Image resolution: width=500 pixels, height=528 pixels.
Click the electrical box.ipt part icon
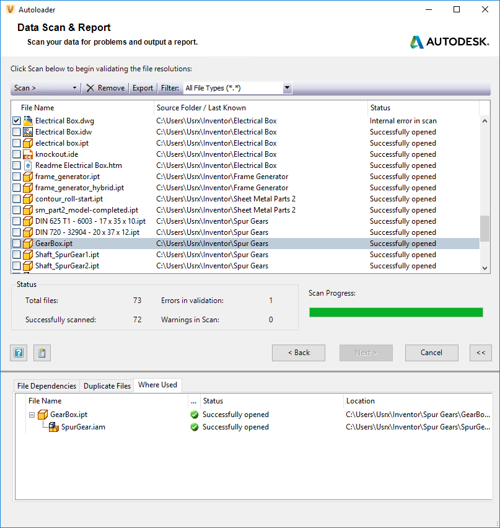tap(28, 143)
